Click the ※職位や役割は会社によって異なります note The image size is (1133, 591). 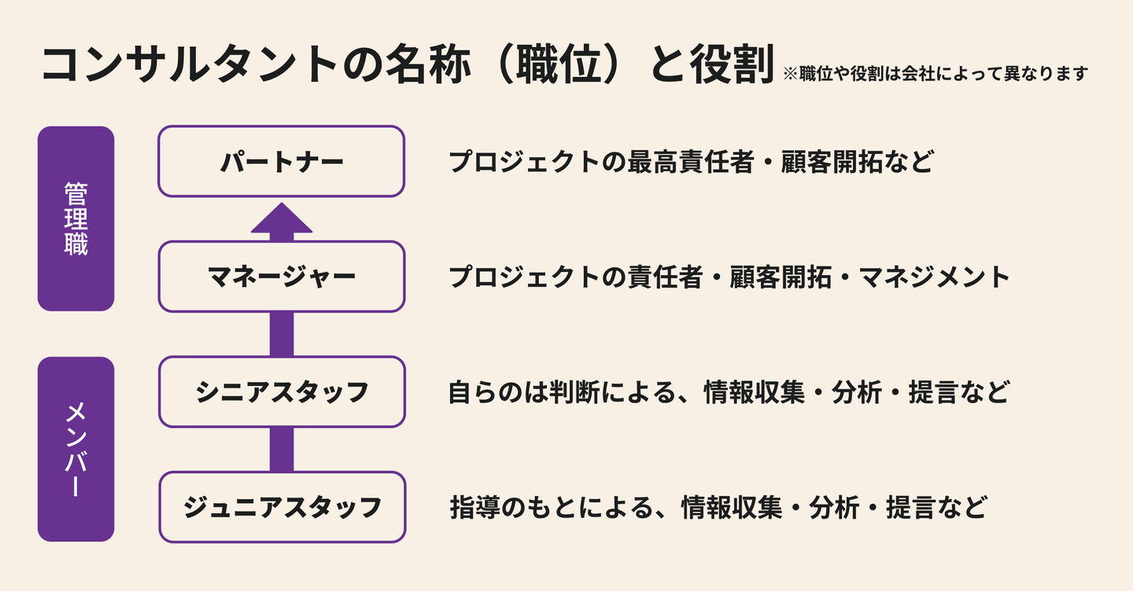pos(936,75)
